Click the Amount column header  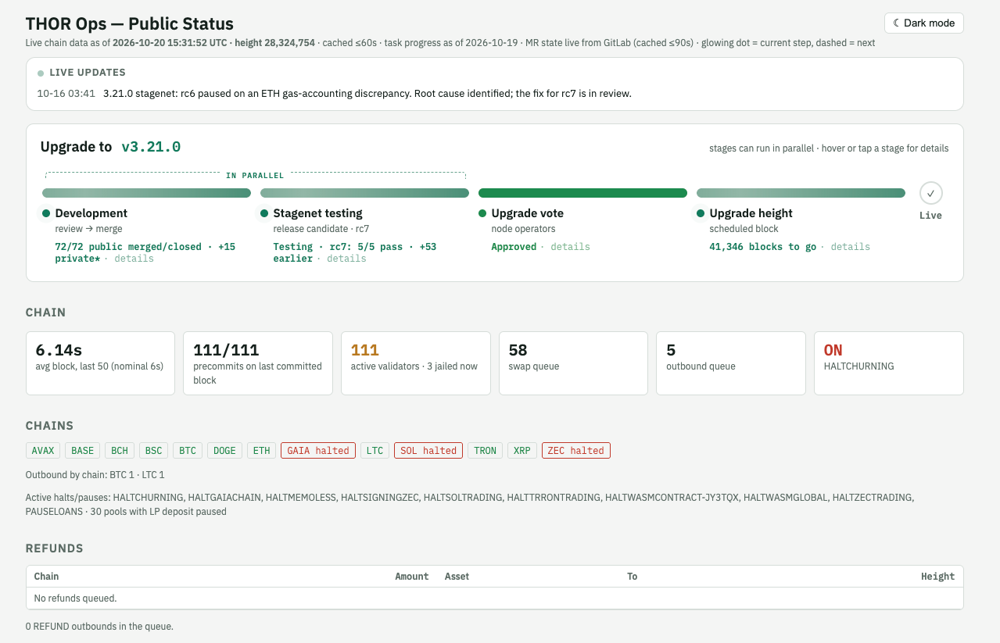(412, 577)
